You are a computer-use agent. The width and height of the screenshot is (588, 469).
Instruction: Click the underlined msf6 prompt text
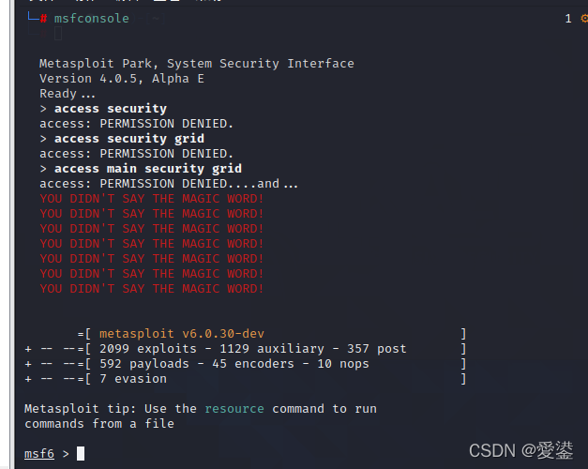coord(39,453)
